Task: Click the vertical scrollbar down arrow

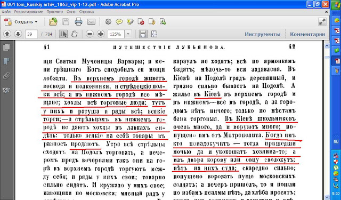Action: tap(327, 197)
